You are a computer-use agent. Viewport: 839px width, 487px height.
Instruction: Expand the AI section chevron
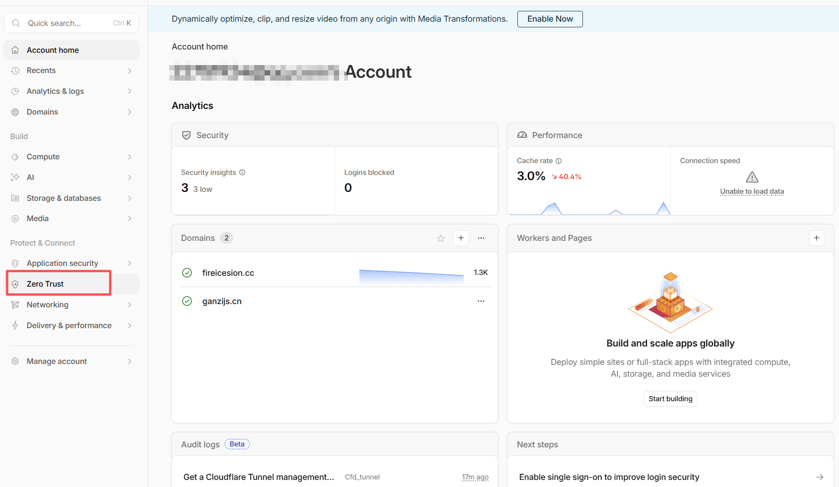point(130,177)
